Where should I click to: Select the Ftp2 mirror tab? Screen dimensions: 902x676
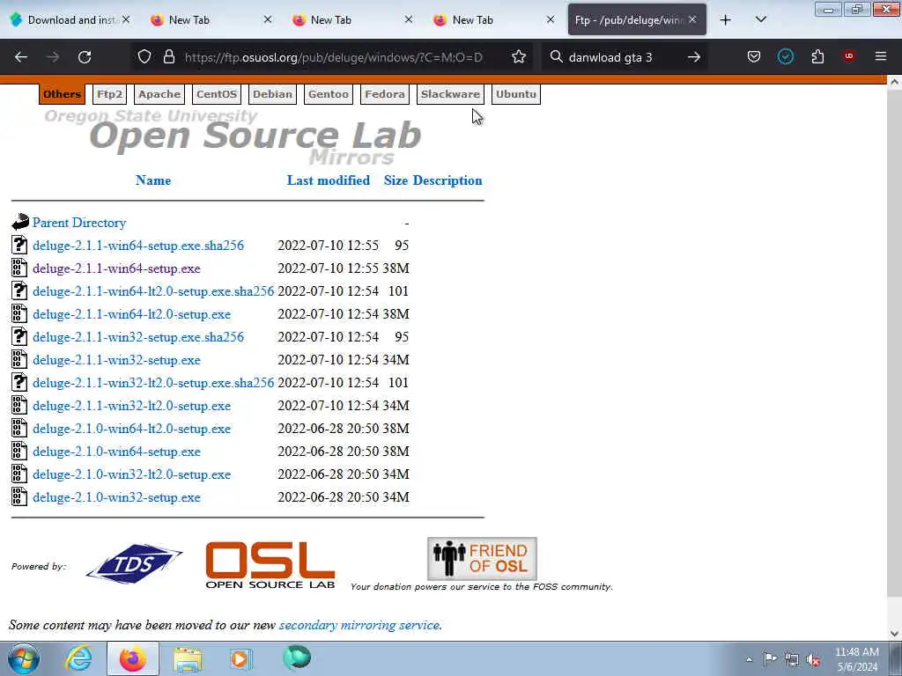pos(109,94)
